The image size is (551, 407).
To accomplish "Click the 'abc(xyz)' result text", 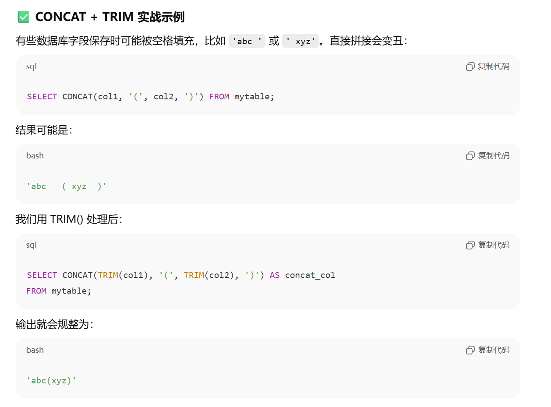I will point(52,381).
